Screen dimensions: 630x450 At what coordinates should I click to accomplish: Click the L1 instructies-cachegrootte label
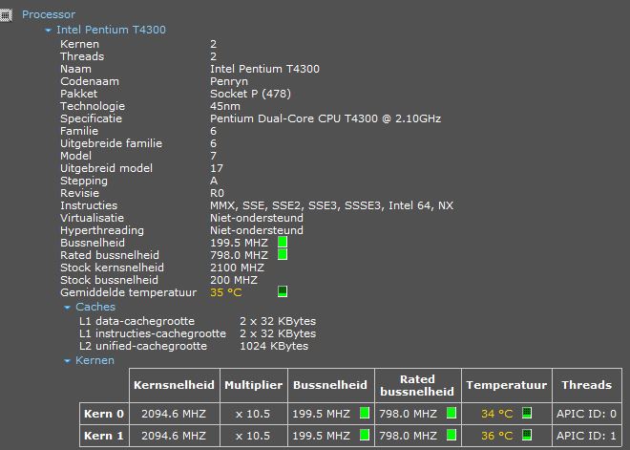153,333
